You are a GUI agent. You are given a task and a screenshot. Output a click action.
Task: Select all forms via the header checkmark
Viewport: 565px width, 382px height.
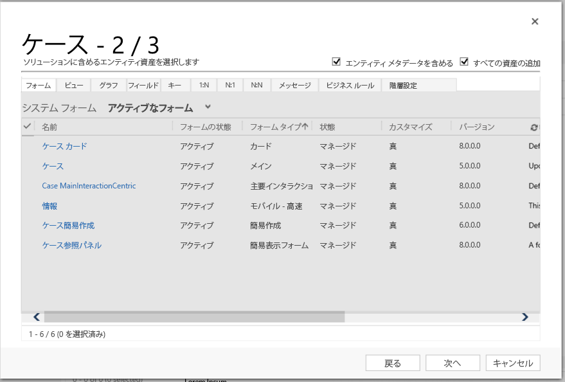27,127
